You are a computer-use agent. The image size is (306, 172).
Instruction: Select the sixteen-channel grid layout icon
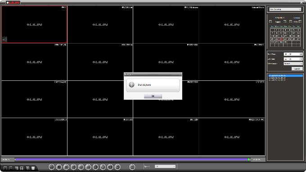pyautogui.click(x=22, y=168)
